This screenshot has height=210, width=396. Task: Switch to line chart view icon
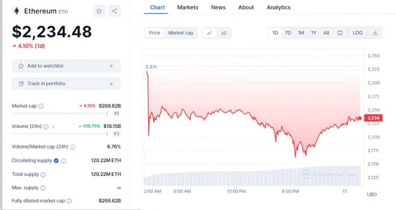point(209,33)
